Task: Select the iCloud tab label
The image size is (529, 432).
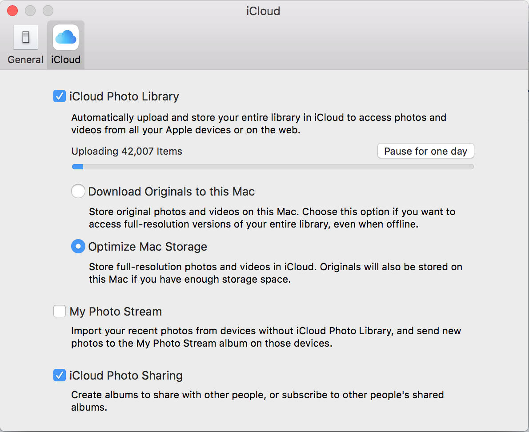Action: tap(66, 60)
